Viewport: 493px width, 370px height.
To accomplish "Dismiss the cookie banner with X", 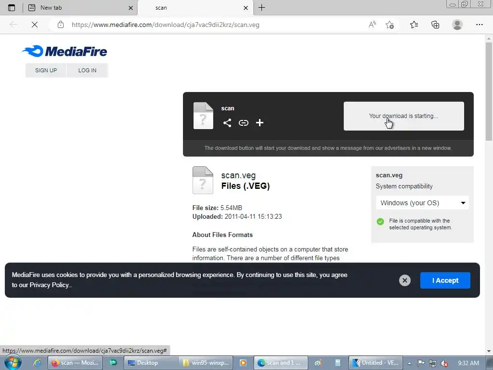I will click(x=404, y=280).
